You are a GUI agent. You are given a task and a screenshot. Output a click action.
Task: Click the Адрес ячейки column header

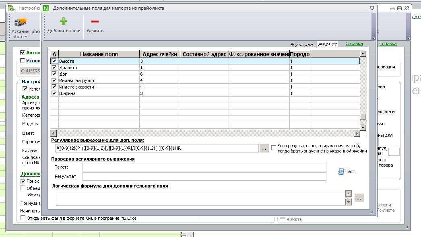click(x=160, y=54)
